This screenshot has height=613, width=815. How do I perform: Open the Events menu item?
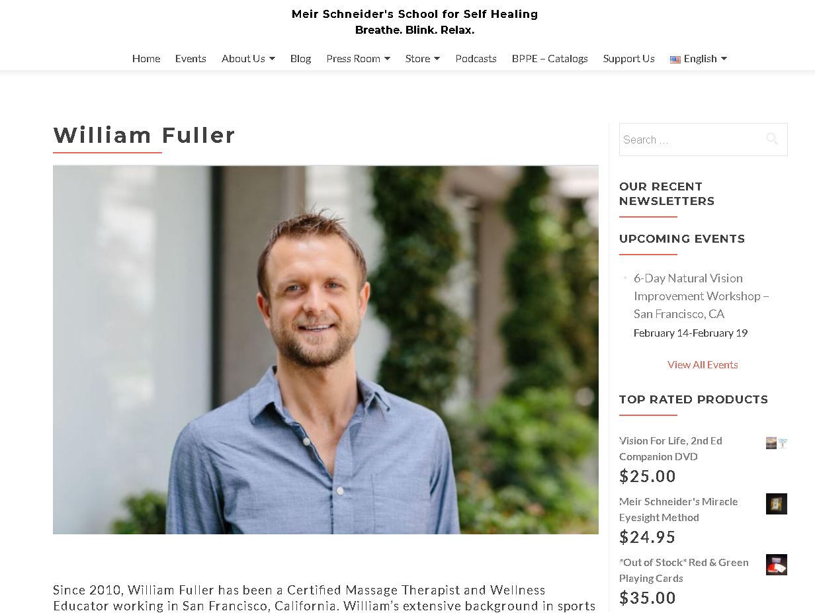pyautogui.click(x=191, y=59)
